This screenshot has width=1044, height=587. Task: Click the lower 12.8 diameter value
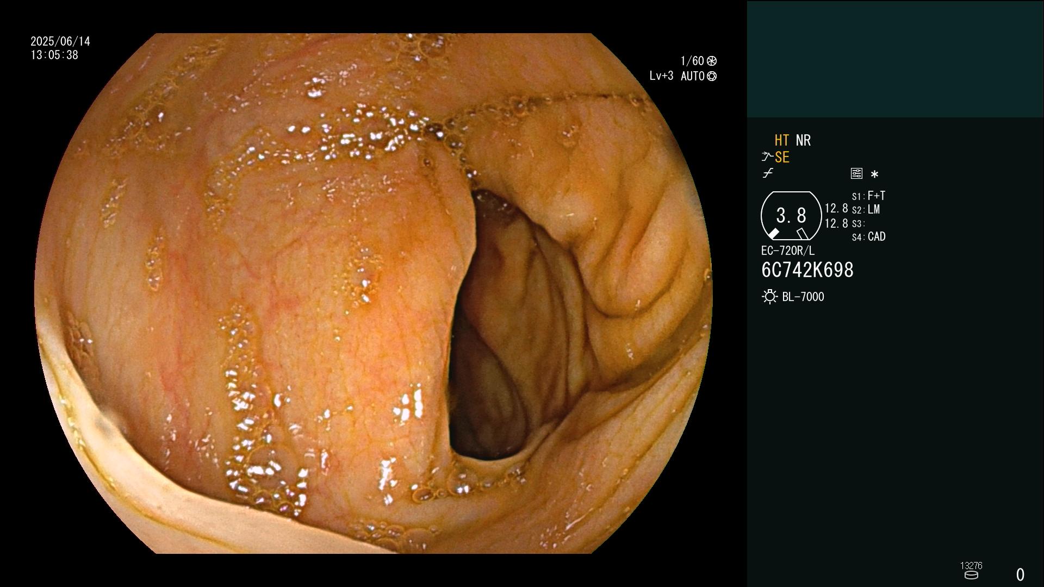pos(836,223)
